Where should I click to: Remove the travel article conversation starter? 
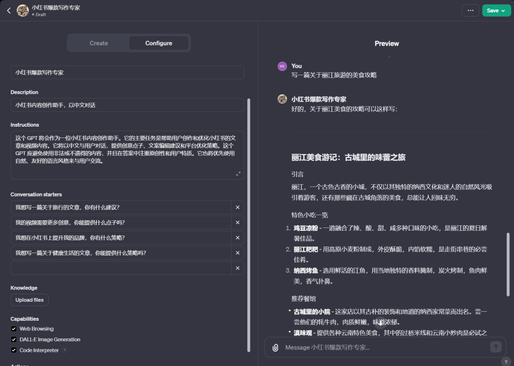[x=237, y=207]
